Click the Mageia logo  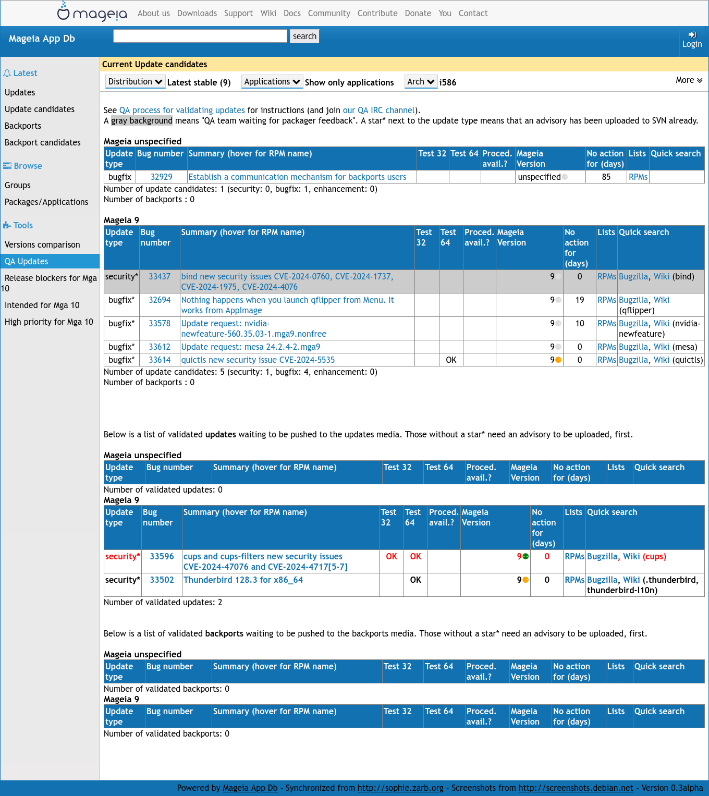92,11
